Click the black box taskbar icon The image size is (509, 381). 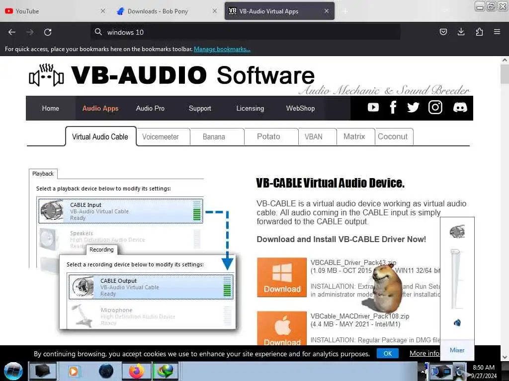(x=43, y=371)
